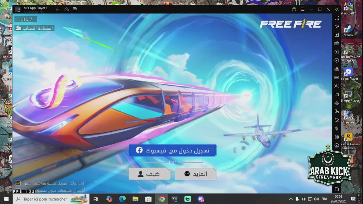Image resolution: width=363 pixels, height=204 pixels.
Task: Open Discord from the taskbar
Action: (x=201, y=199)
